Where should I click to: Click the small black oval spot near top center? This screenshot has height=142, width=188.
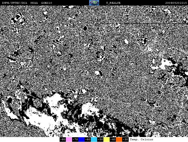(x=85, y=28)
